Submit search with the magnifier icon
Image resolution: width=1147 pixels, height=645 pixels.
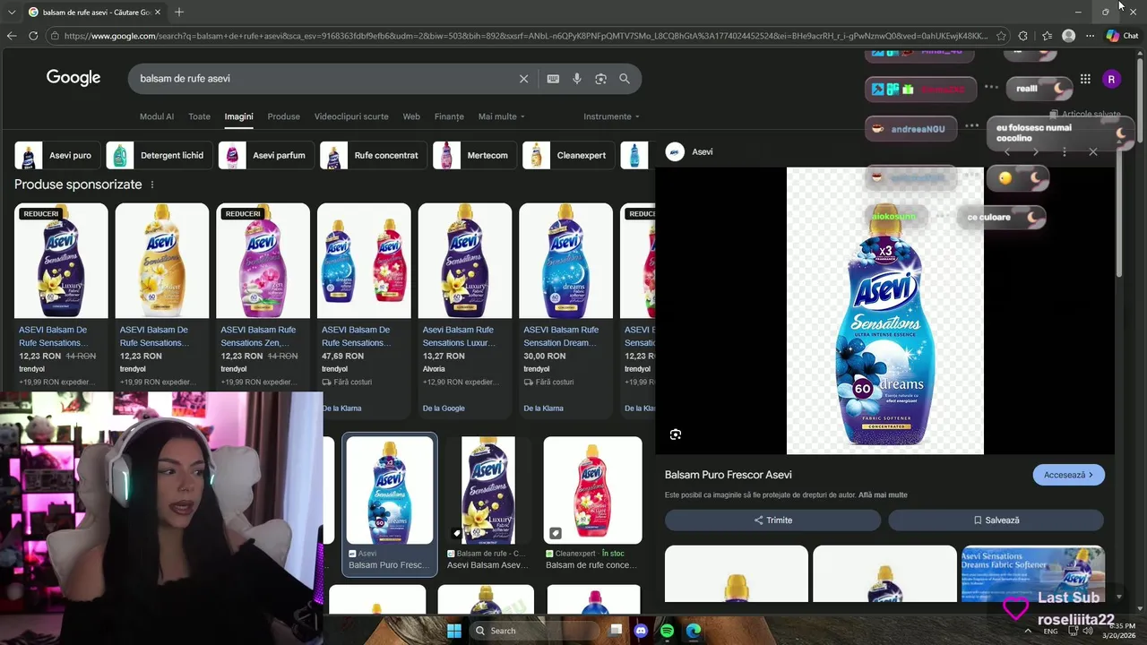pos(625,79)
